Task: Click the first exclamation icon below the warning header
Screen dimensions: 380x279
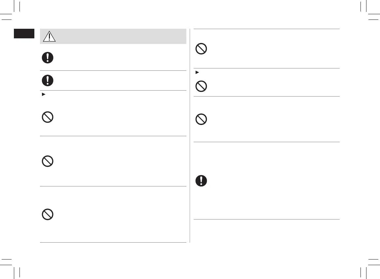Action: point(48,58)
